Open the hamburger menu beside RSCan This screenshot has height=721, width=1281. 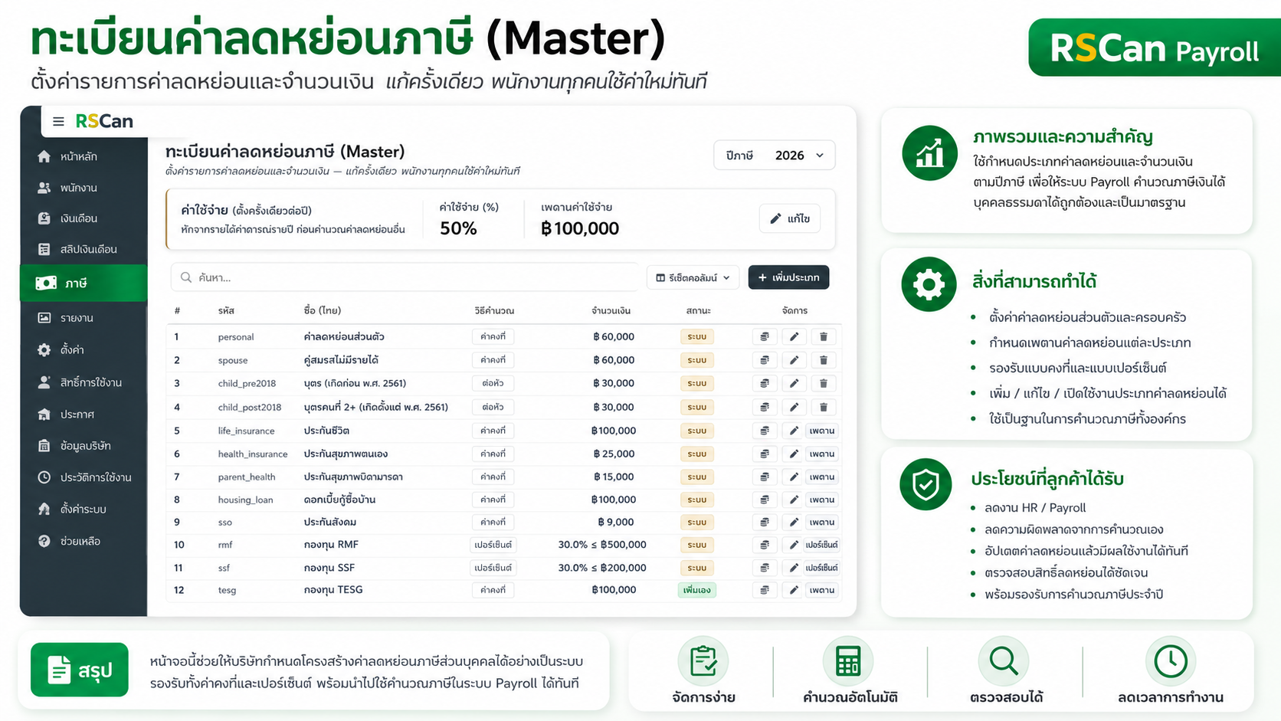[x=58, y=121]
